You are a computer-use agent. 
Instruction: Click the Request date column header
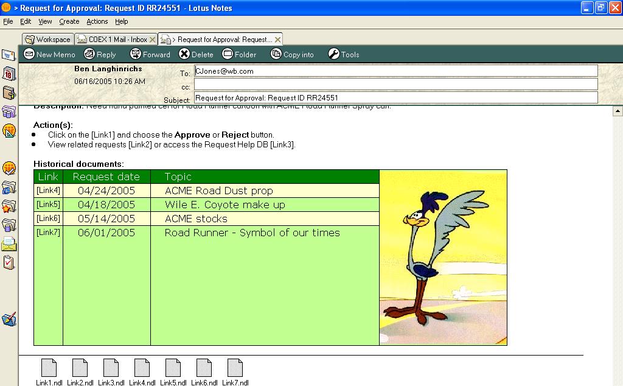[106, 177]
